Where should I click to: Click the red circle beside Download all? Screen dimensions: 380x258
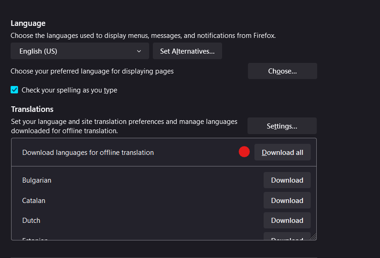click(x=244, y=152)
